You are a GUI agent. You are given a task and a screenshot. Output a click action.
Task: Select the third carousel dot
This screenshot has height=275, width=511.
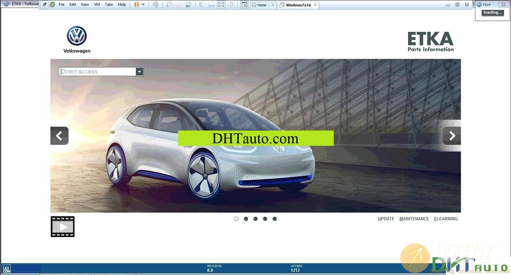point(255,219)
